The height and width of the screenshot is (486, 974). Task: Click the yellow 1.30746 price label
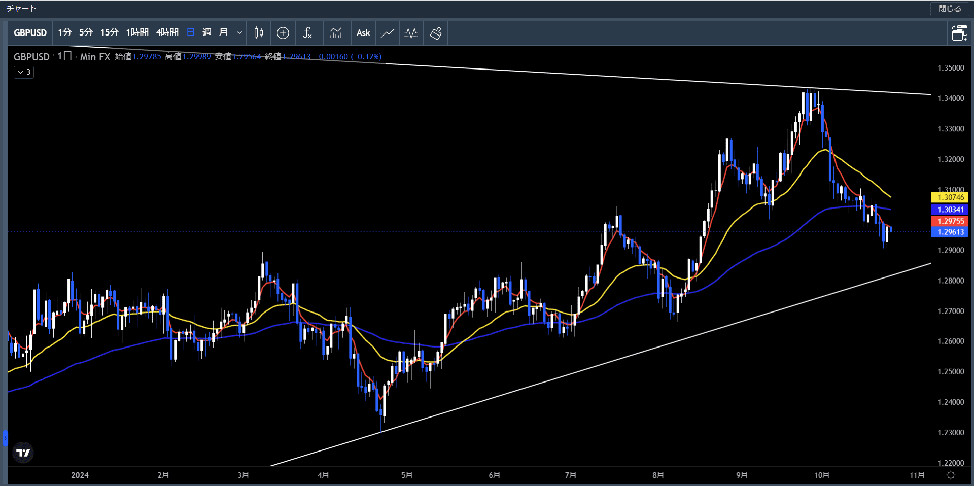click(950, 197)
